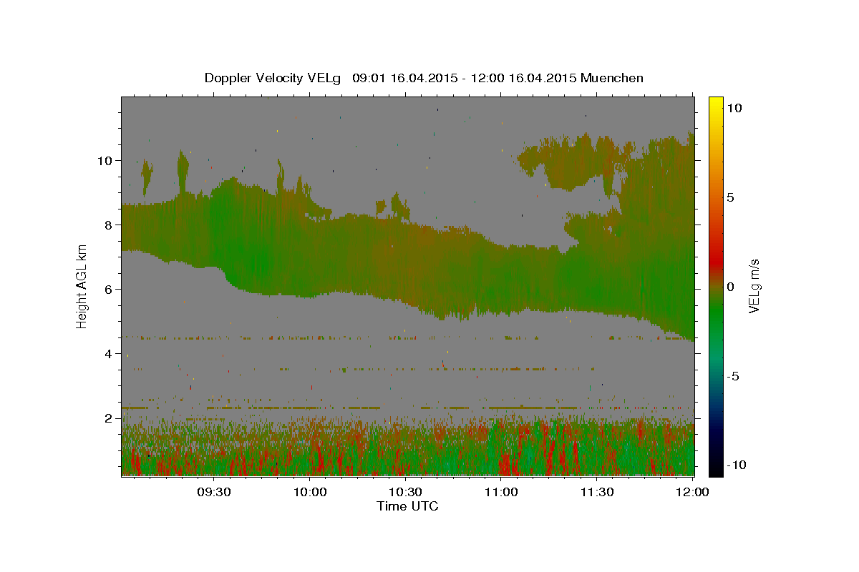Click the colorbar value 5 label
This screenshot has height=572, width=859.
point(730,197)
